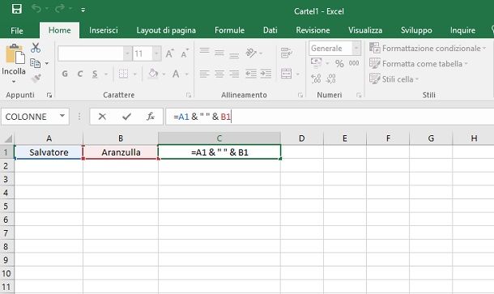Open Stili cella menu
This screenshot has width=494, height=294.
coord(394,79)
